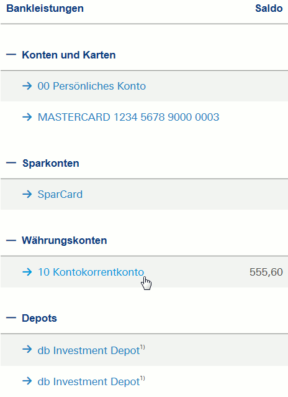Collapse Depots using its minus icon
This screenshot has width=288, height=397.
(11, 318)
